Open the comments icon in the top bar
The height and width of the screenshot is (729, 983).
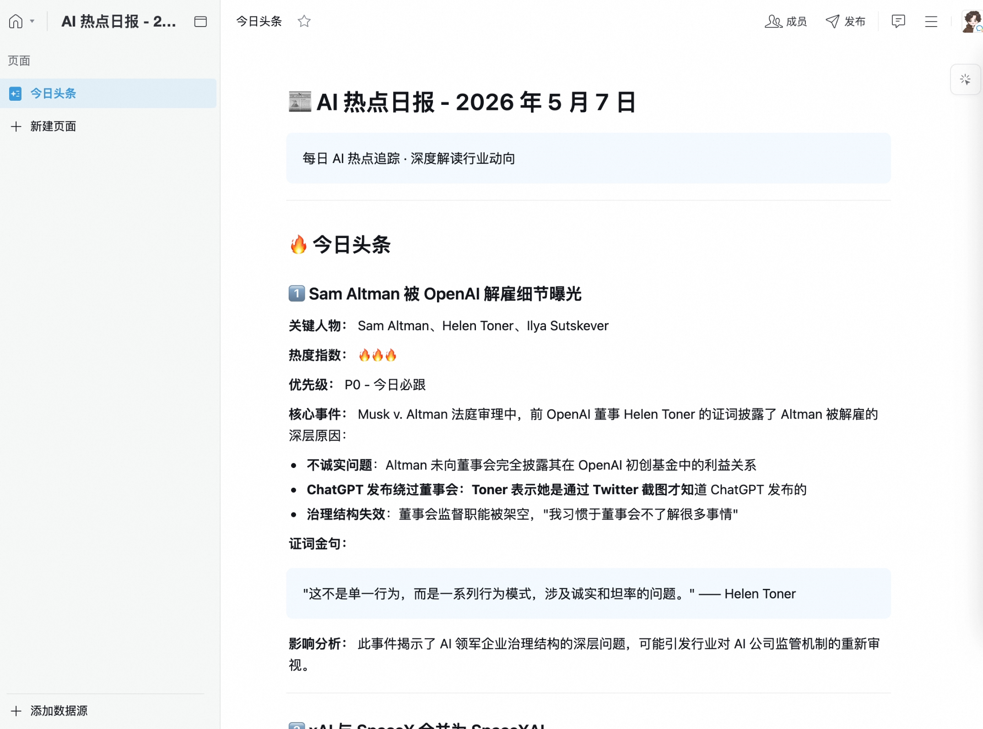pos(898,21)
